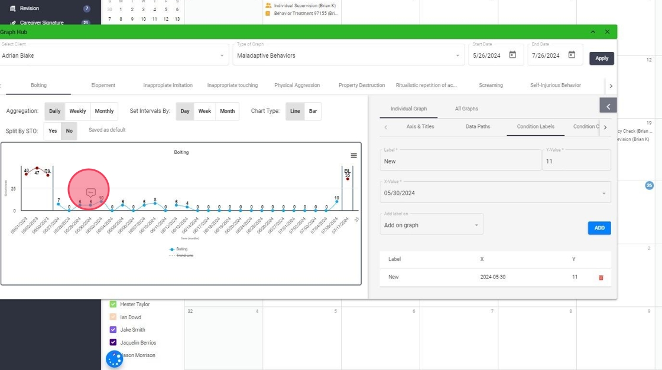Collapse the right settings side panel

point(608,106)
